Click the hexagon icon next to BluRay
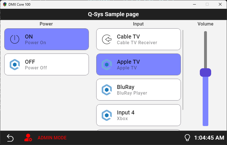Viewport: 227px width, 145px height. (x=107, y=90)
